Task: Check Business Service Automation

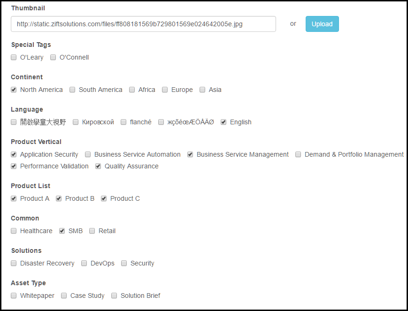Action: pos(88,154)
